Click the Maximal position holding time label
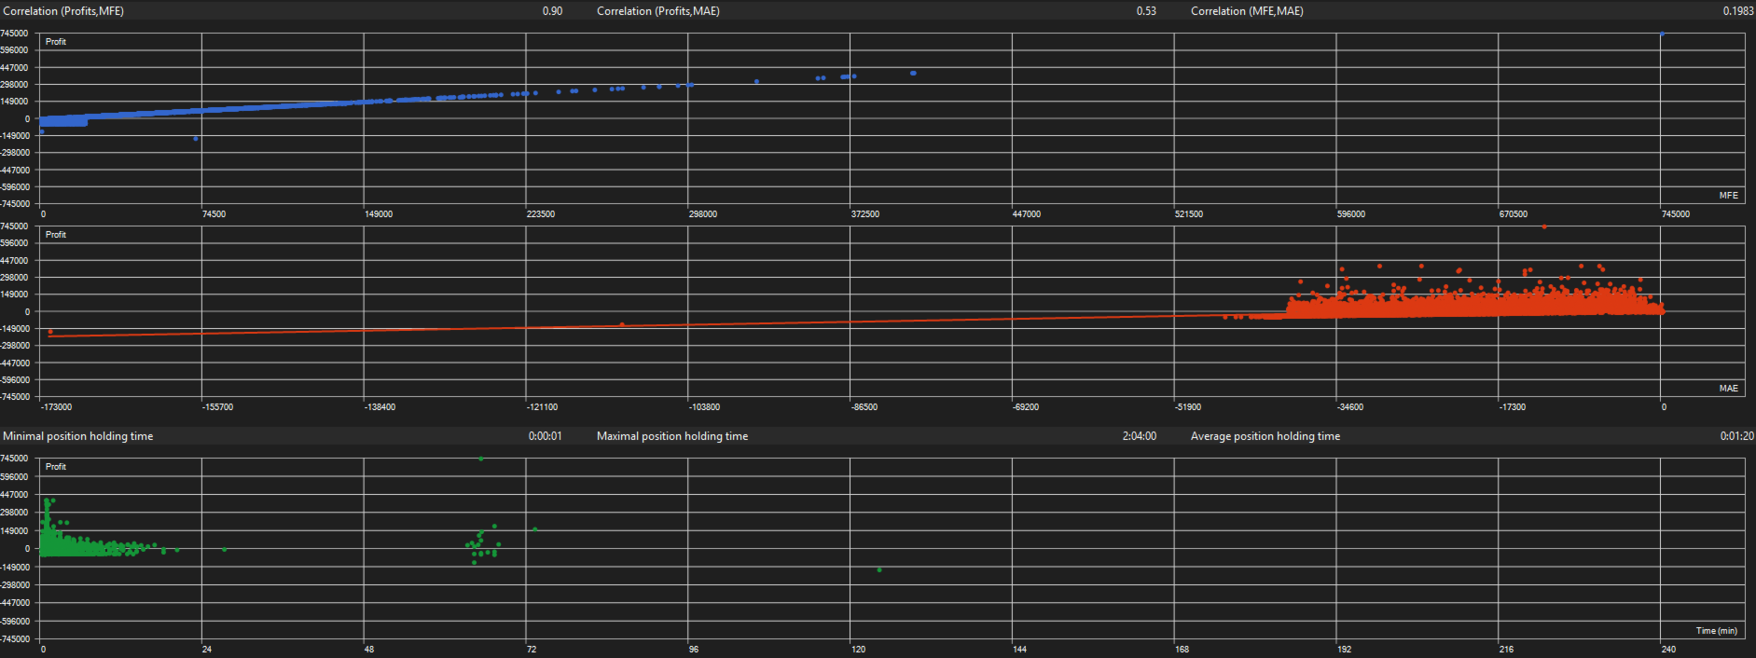1756x658 pixels. 672,436
